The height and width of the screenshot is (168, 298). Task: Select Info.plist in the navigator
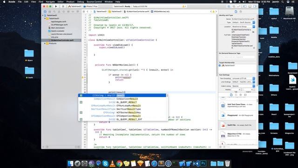click(x=54, y=37)
